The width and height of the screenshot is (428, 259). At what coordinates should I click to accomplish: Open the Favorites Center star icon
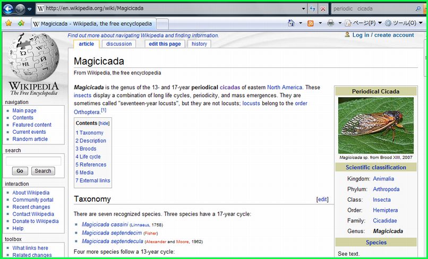click(8, 23)
